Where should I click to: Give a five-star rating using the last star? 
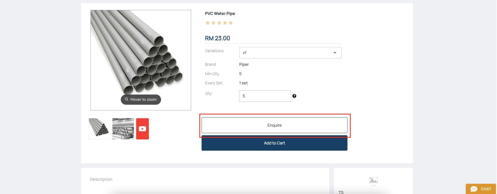tap(231, 23)
